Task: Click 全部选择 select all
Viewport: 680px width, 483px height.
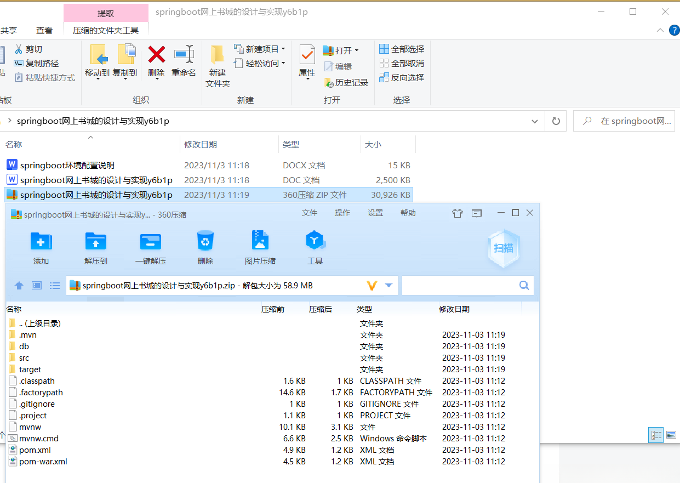Action: 402,49
